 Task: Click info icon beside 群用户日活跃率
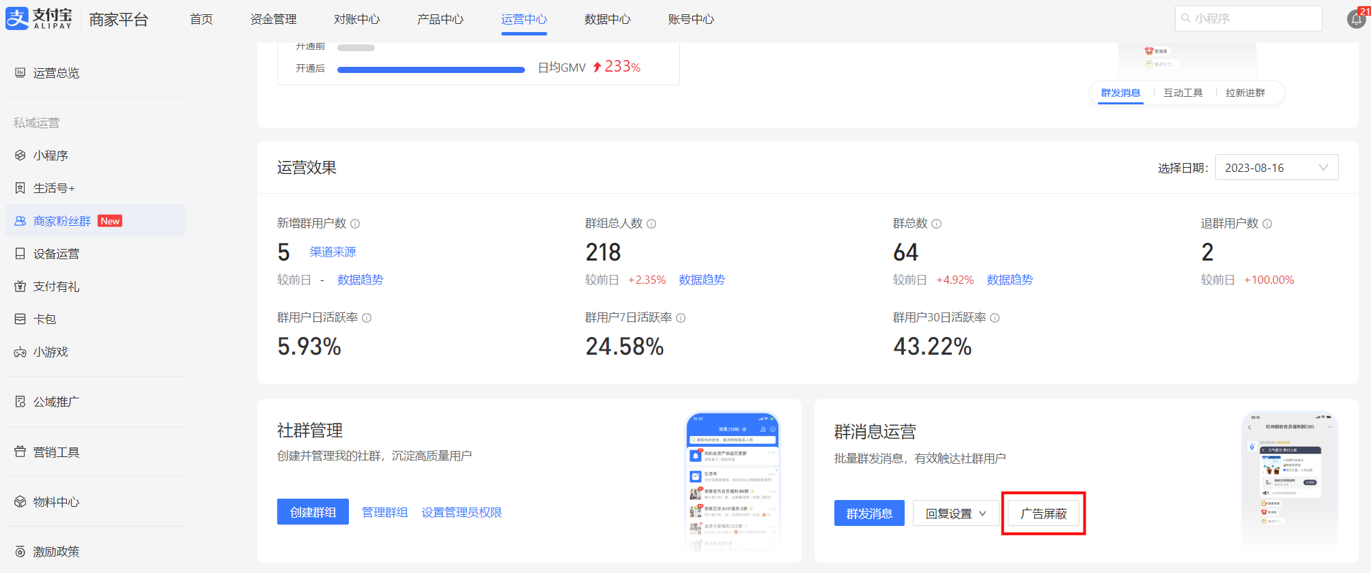[x=367, y=318]
